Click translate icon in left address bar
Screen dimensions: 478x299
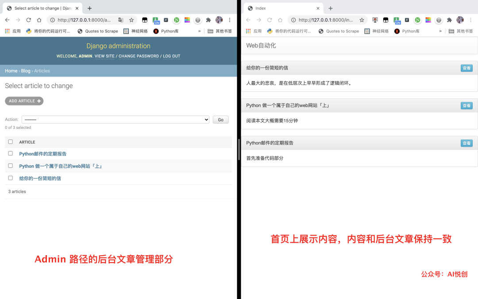tap(121, 20)
